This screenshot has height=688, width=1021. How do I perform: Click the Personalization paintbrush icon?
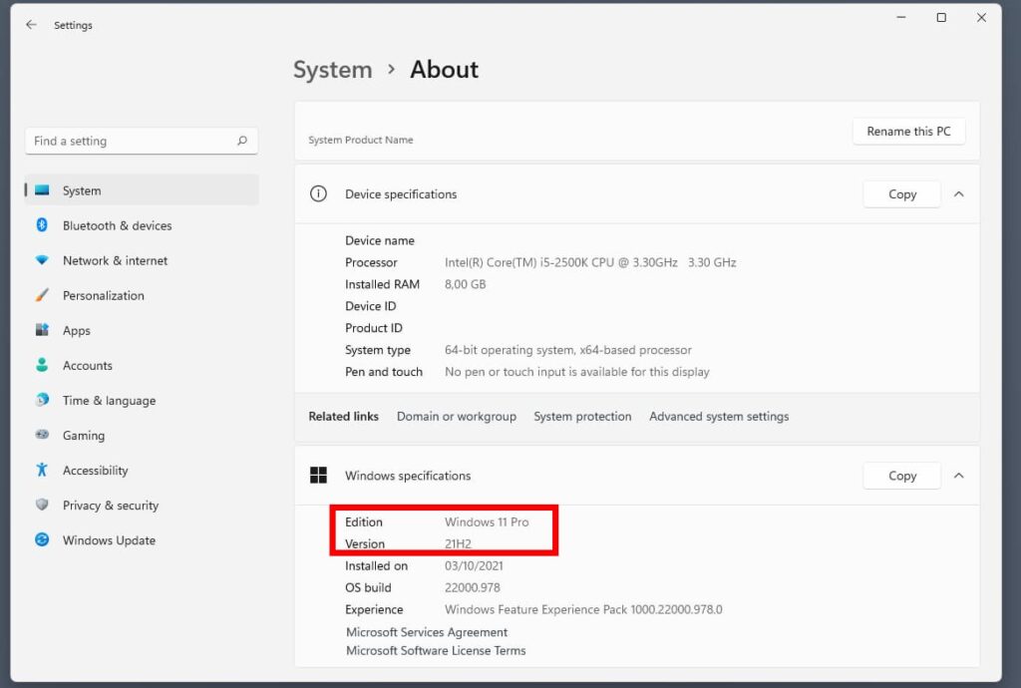click(x=42, y=295)
